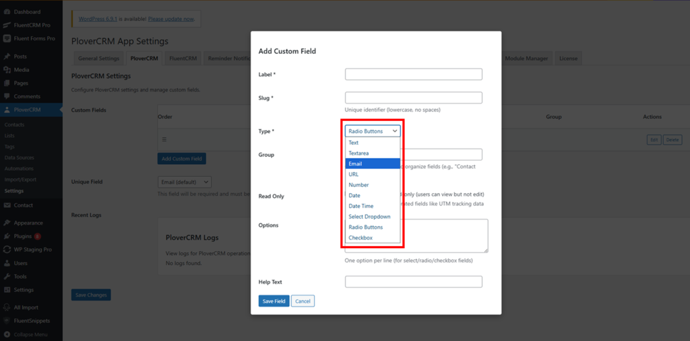690x341 pixels.
Task: Collapse the Type dropdown showing Radio Buttons
Action: [373, 131]
